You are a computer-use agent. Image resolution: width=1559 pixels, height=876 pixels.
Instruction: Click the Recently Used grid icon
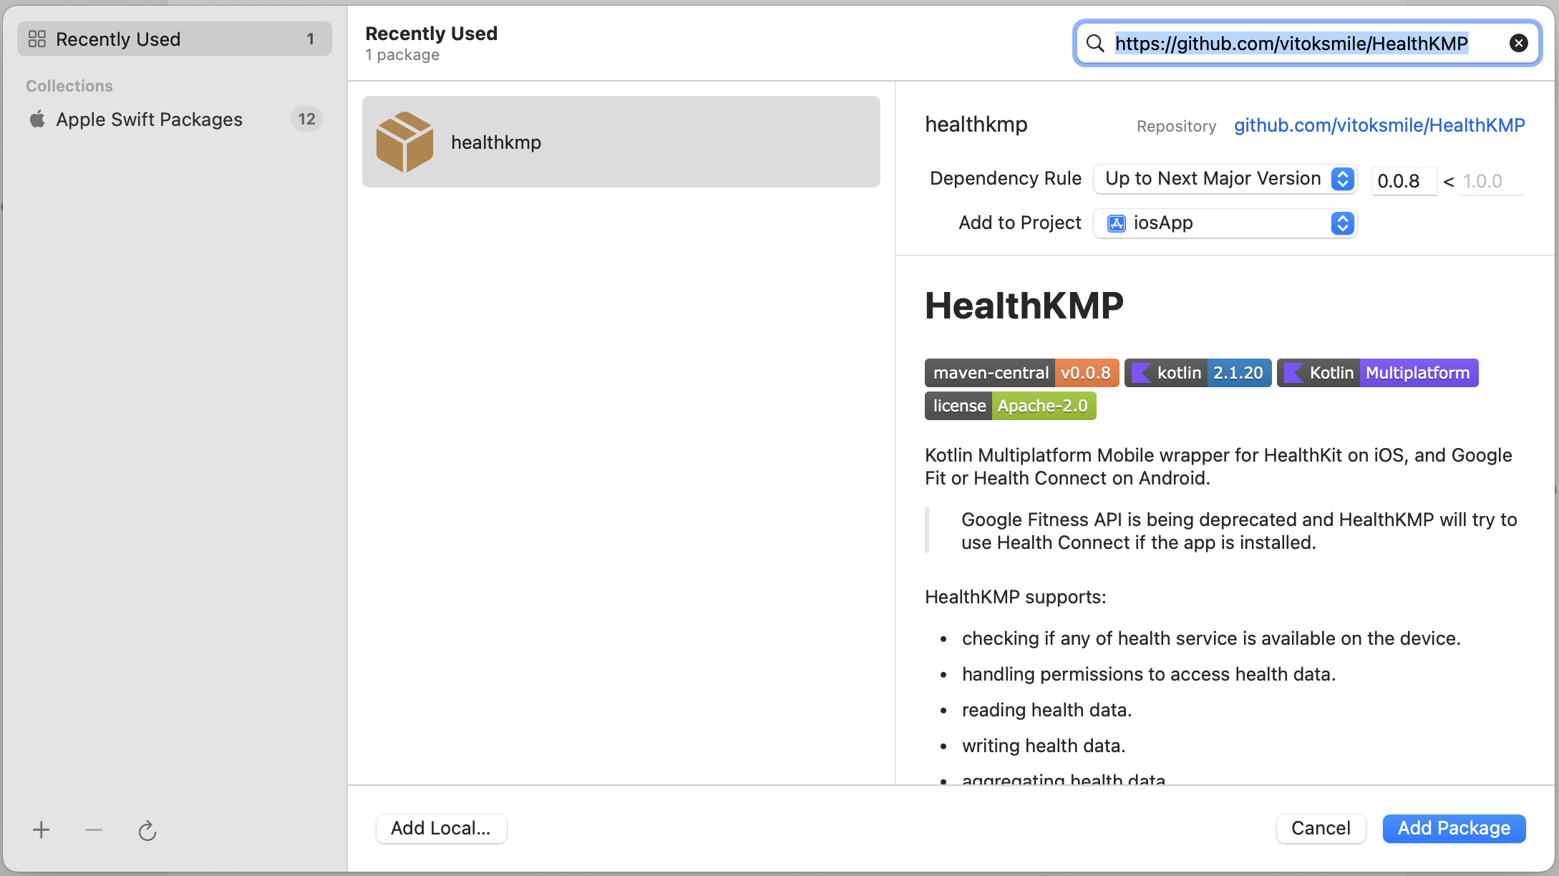pos(37,39)
